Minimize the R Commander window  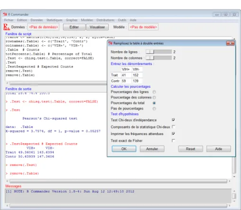pos(217,15)
